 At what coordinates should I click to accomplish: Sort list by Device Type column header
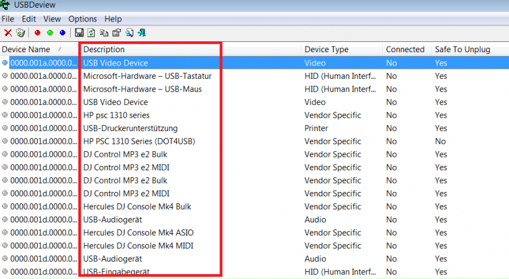326,50
